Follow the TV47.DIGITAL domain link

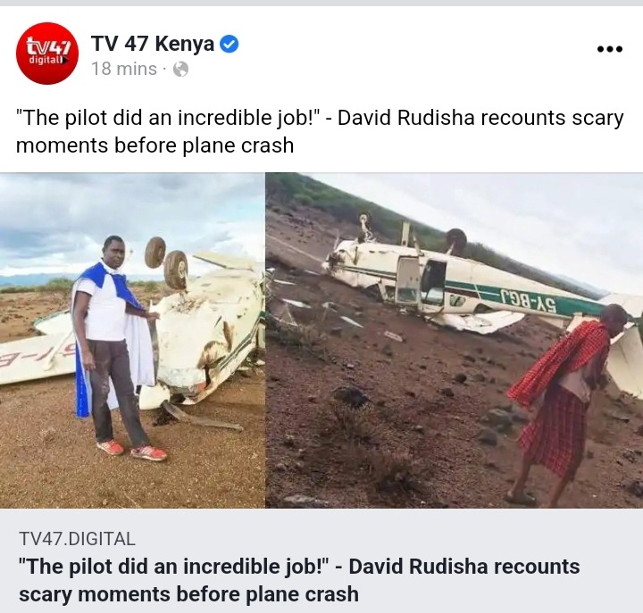(x=77, y=538)
